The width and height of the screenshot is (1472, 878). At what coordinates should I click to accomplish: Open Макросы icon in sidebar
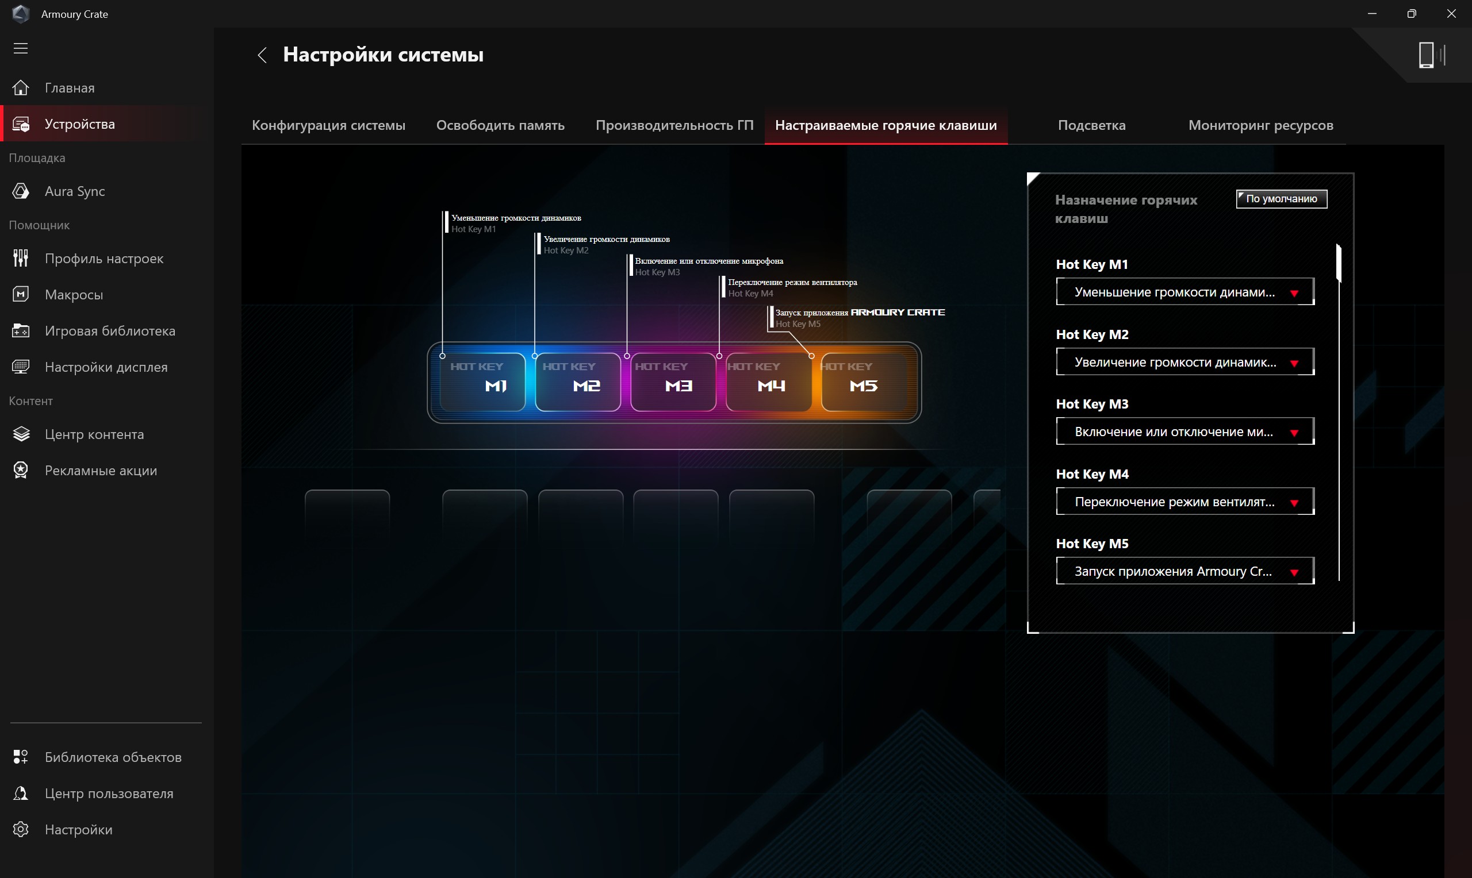click(x=21, y=294)
